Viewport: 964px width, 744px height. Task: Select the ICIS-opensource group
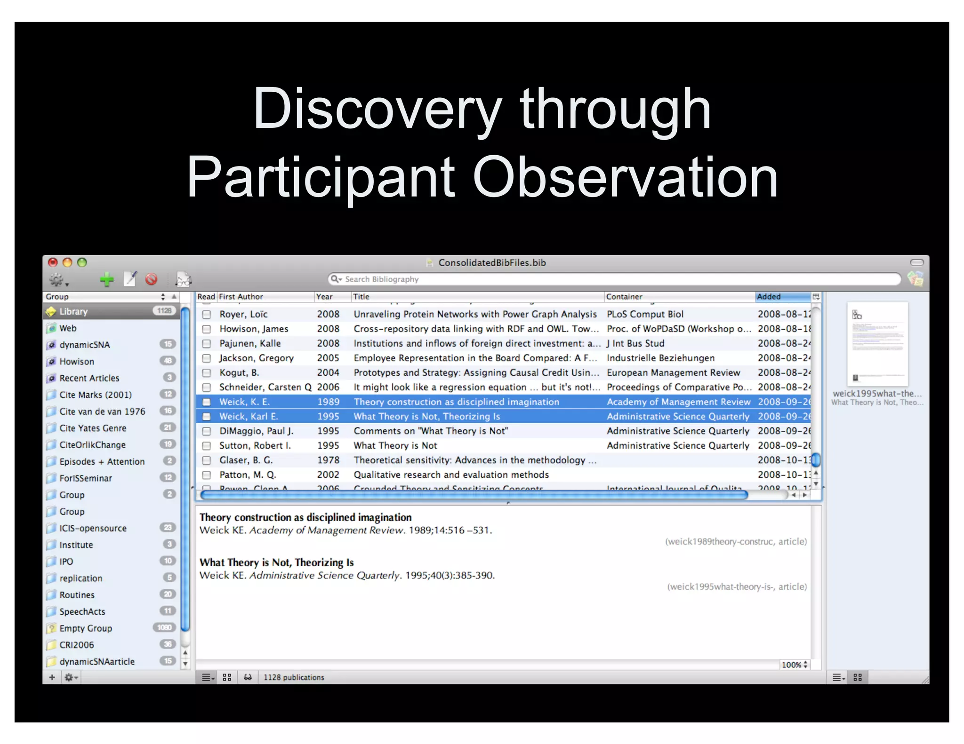coord(112,529)
